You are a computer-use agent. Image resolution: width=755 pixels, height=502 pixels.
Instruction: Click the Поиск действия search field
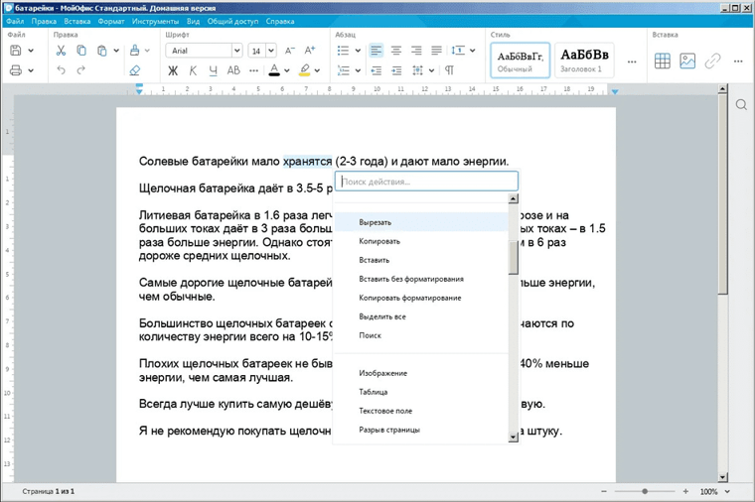(x=426, y=182)
